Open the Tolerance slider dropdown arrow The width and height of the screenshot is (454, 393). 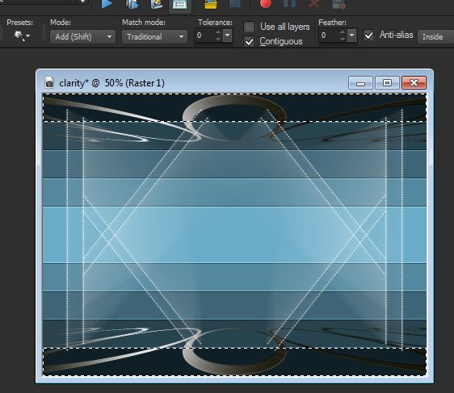click(x=227, y=36)
